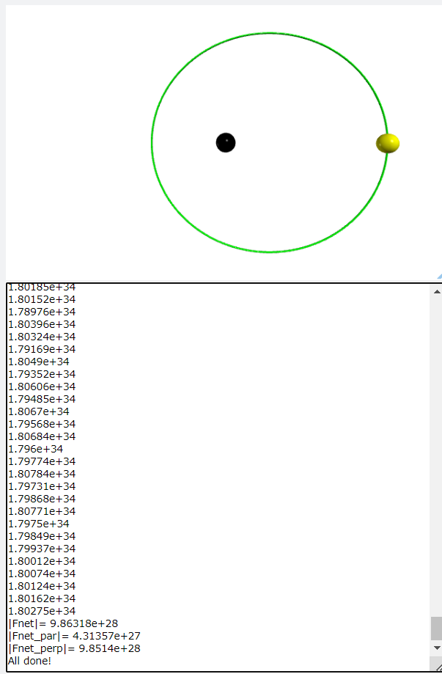Click the scrollbar up arrow in output box

coord(436,291)
